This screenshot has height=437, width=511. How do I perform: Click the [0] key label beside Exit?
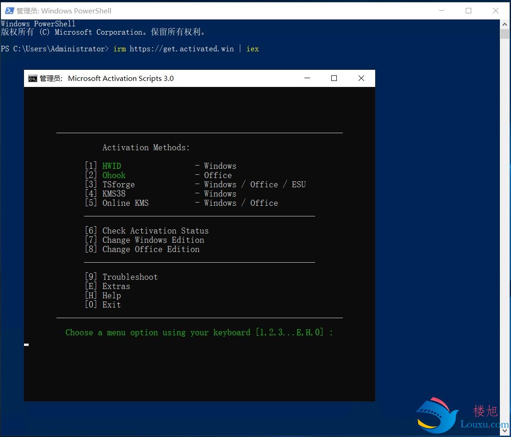click(x=91, y=305)
